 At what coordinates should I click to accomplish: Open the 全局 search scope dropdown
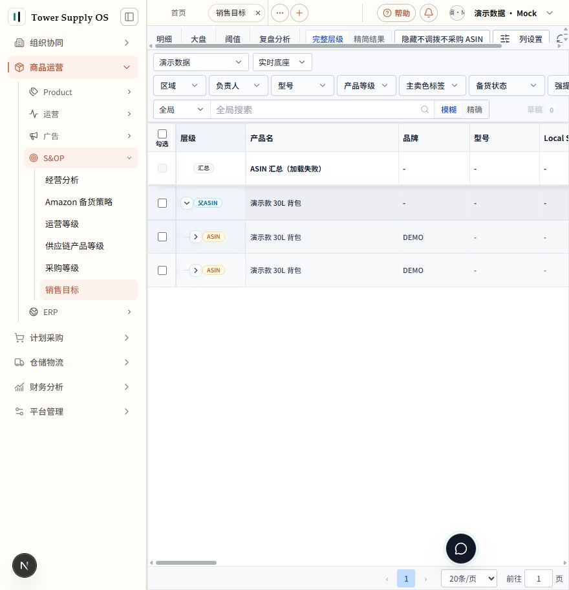pyautogui.click(x=182, y=109)
